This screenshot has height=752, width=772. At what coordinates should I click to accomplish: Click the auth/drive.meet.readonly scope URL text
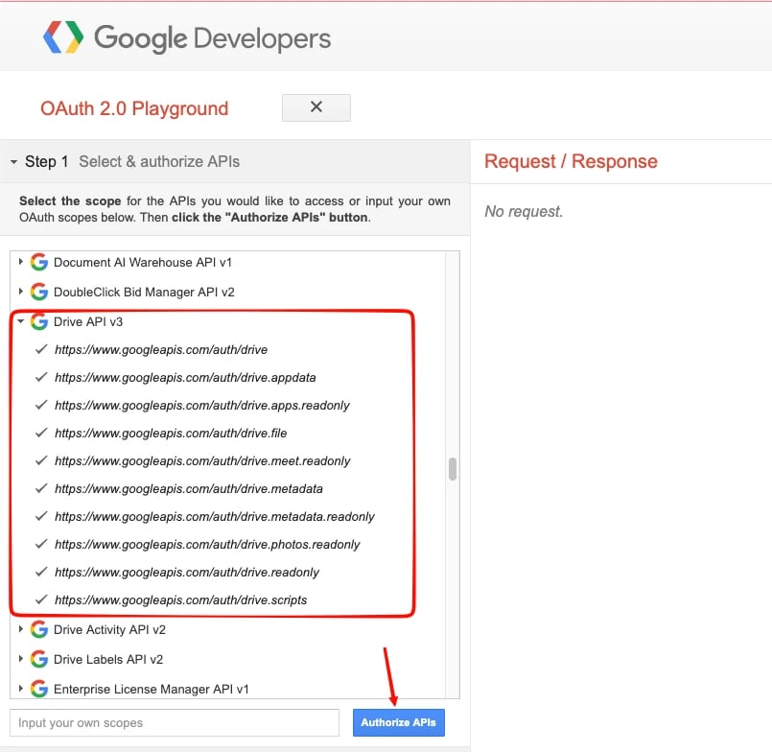point(202,461)
